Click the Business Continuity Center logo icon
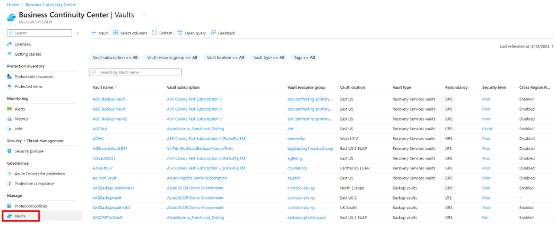Image resolution: width=555 pixels, height=226 pixels. coord(11,17)
